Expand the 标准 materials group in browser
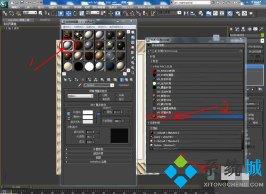Viewport: 266px width, 194px height. [196, 61]
